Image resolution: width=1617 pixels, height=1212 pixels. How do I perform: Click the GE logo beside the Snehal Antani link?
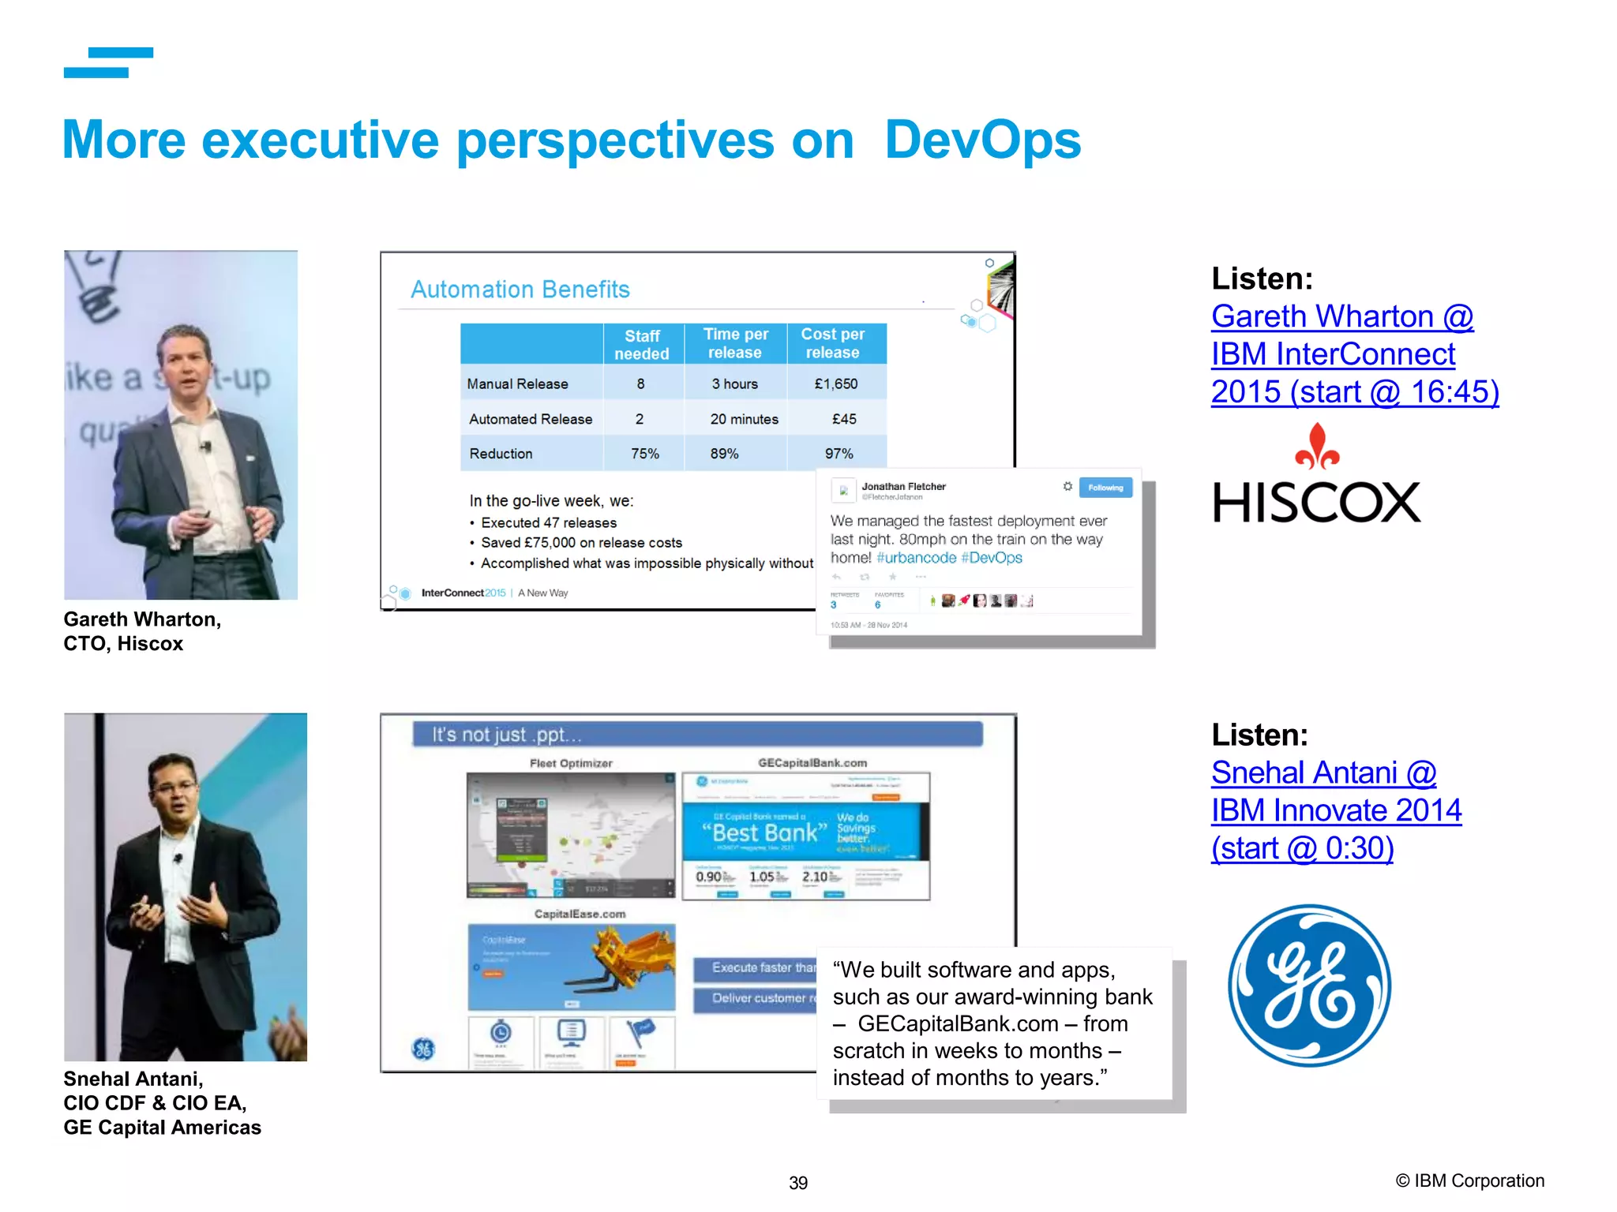pyautogui.click(x=1310, y=986)
